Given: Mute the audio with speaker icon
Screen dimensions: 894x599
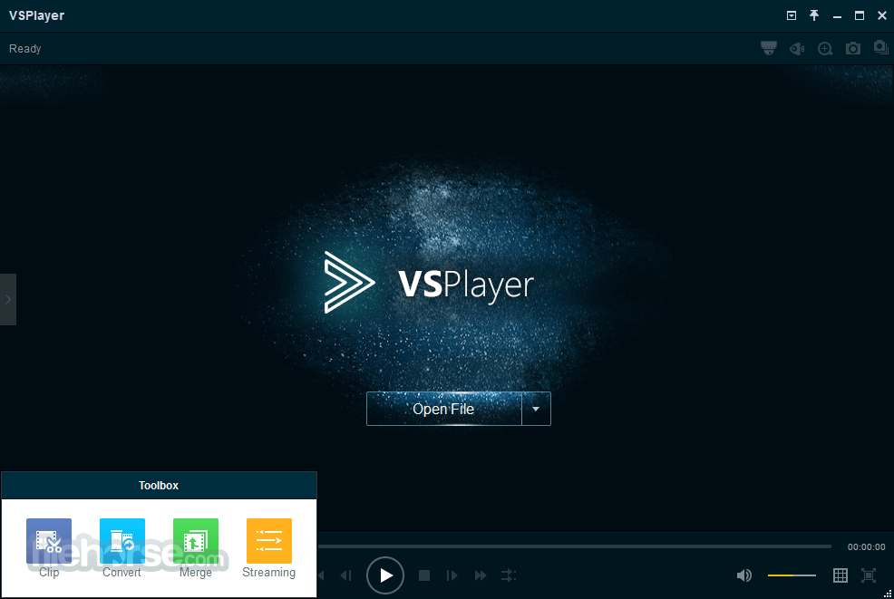Looking at the screenshot, I should 744,575.
